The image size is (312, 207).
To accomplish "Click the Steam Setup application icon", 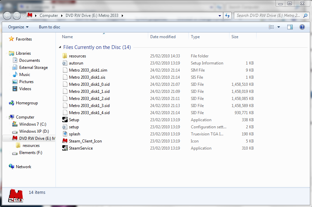I will (x=65, y=120).
